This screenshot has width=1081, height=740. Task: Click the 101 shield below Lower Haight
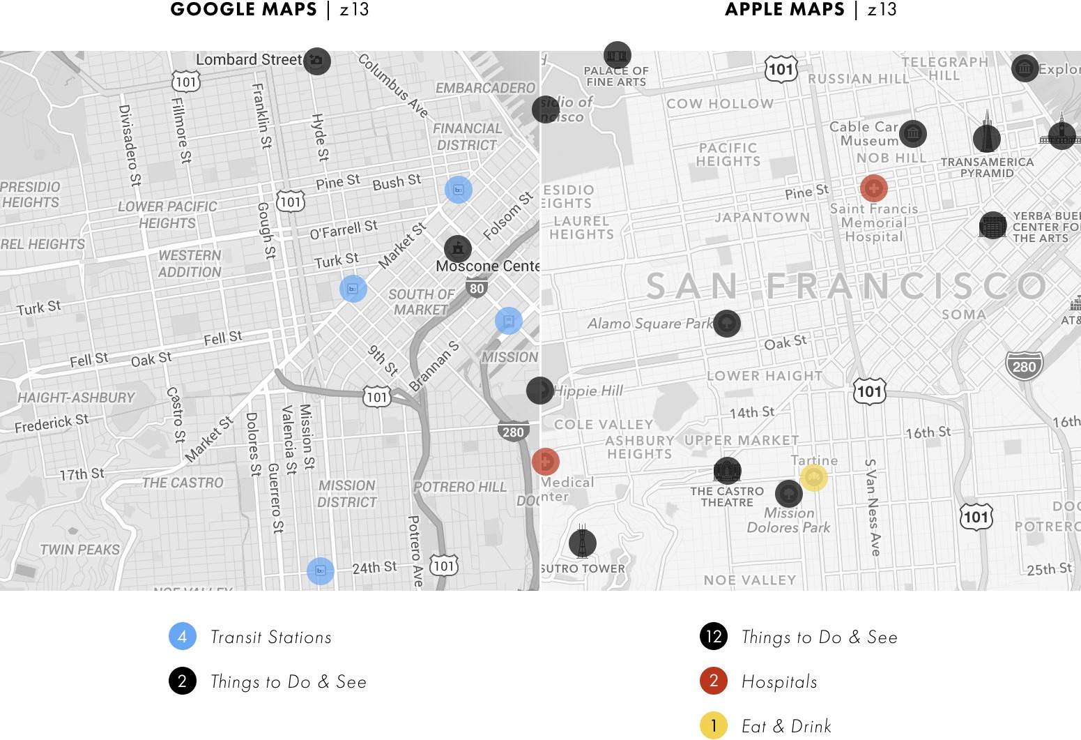(x=869, y=391)
